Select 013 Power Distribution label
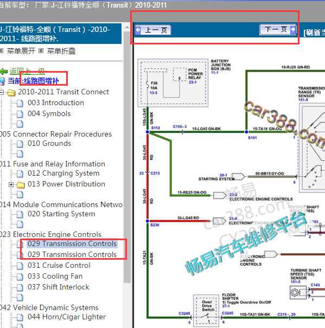 [x=66, y=184]
